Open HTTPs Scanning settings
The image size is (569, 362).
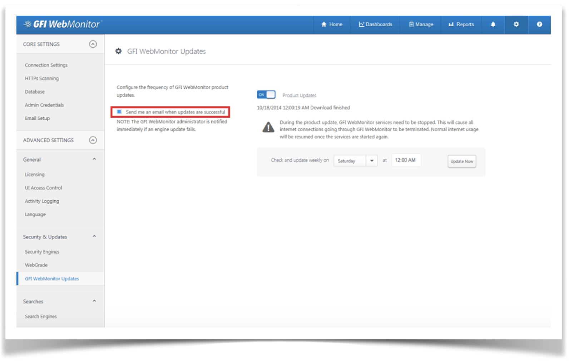click(x=42, y=78)
